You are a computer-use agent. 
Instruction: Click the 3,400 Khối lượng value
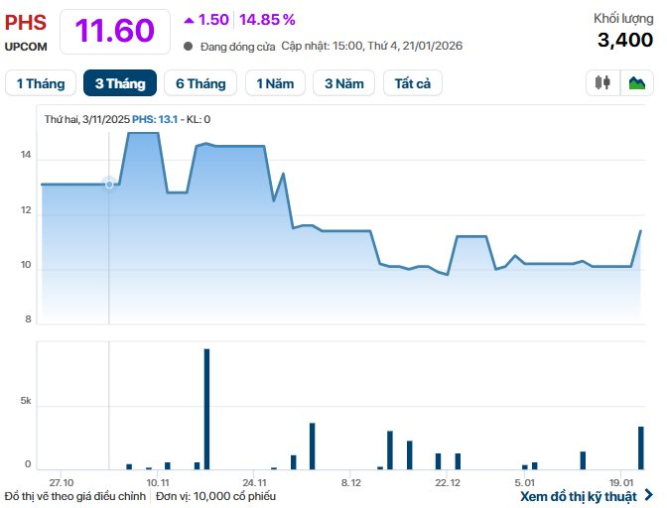pos(625,40)
